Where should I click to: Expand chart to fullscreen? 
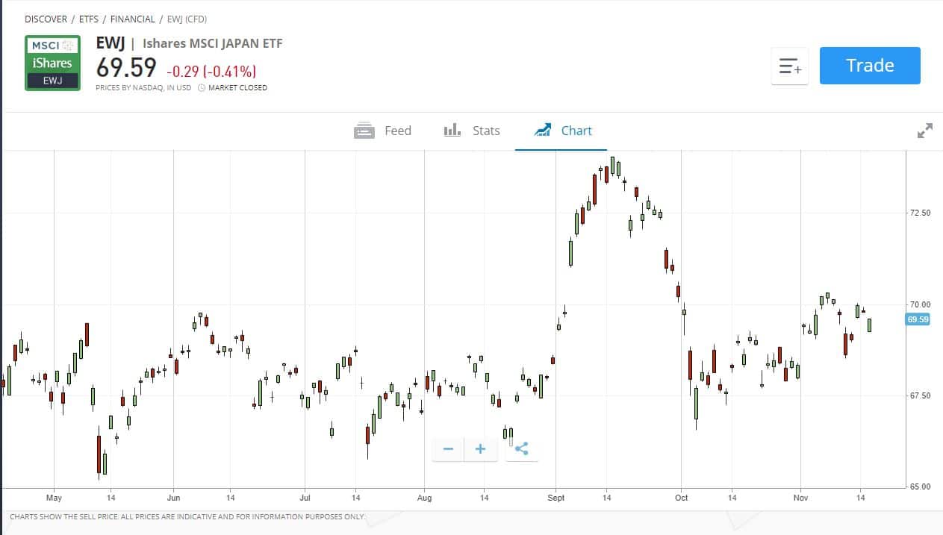(x=924, y=131)
